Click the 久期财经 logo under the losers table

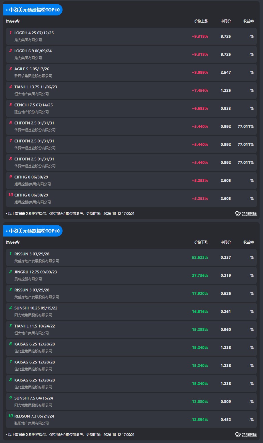[246, 435]
